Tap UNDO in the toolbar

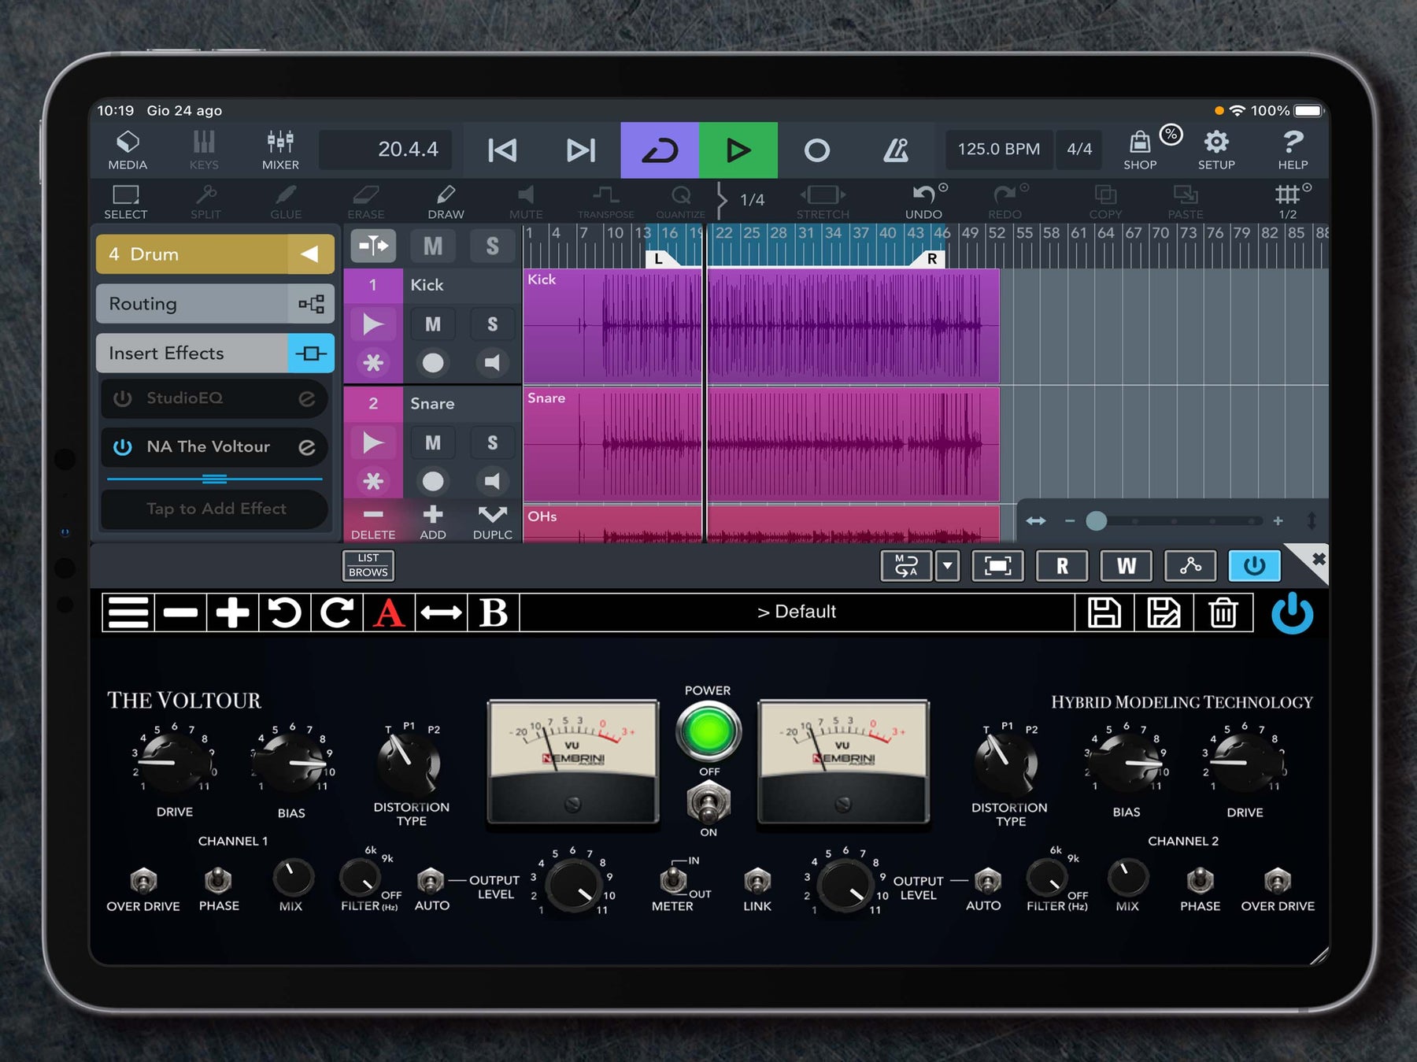tap(923, 202)
